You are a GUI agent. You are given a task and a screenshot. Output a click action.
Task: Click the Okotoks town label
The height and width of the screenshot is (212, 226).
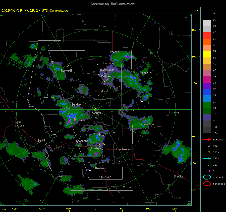click(100, 168)
